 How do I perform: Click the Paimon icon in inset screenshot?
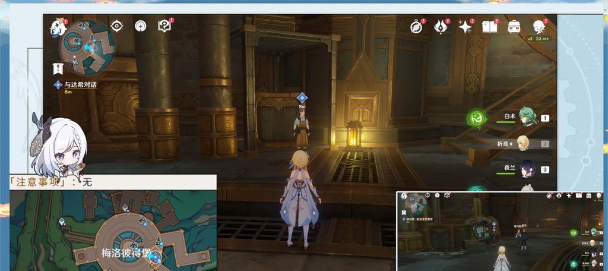click(403, 197)
